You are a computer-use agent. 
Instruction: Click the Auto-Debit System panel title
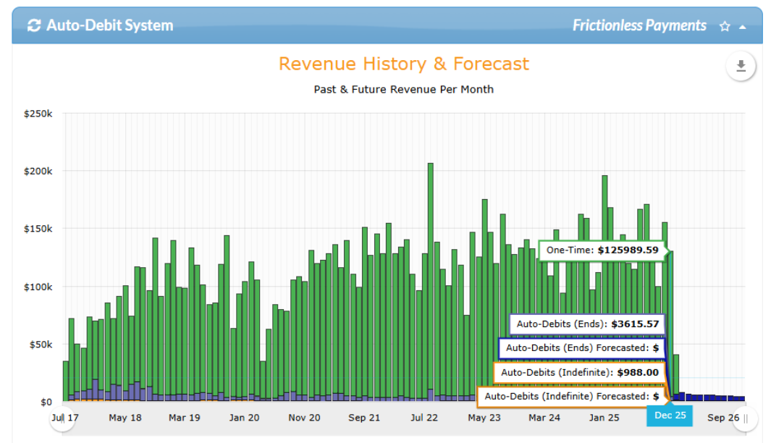[x=109, y=25]
